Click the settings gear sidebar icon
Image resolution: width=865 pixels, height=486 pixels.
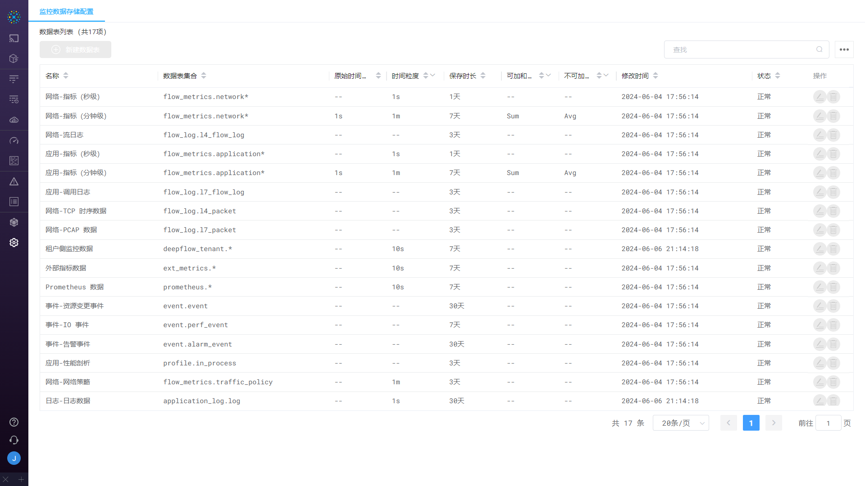point(14,243)
